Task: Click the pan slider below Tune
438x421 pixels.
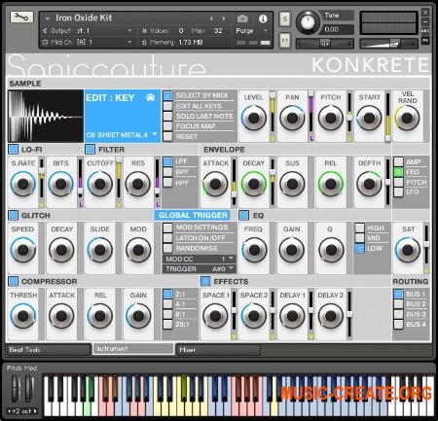Action: (325, 43)
